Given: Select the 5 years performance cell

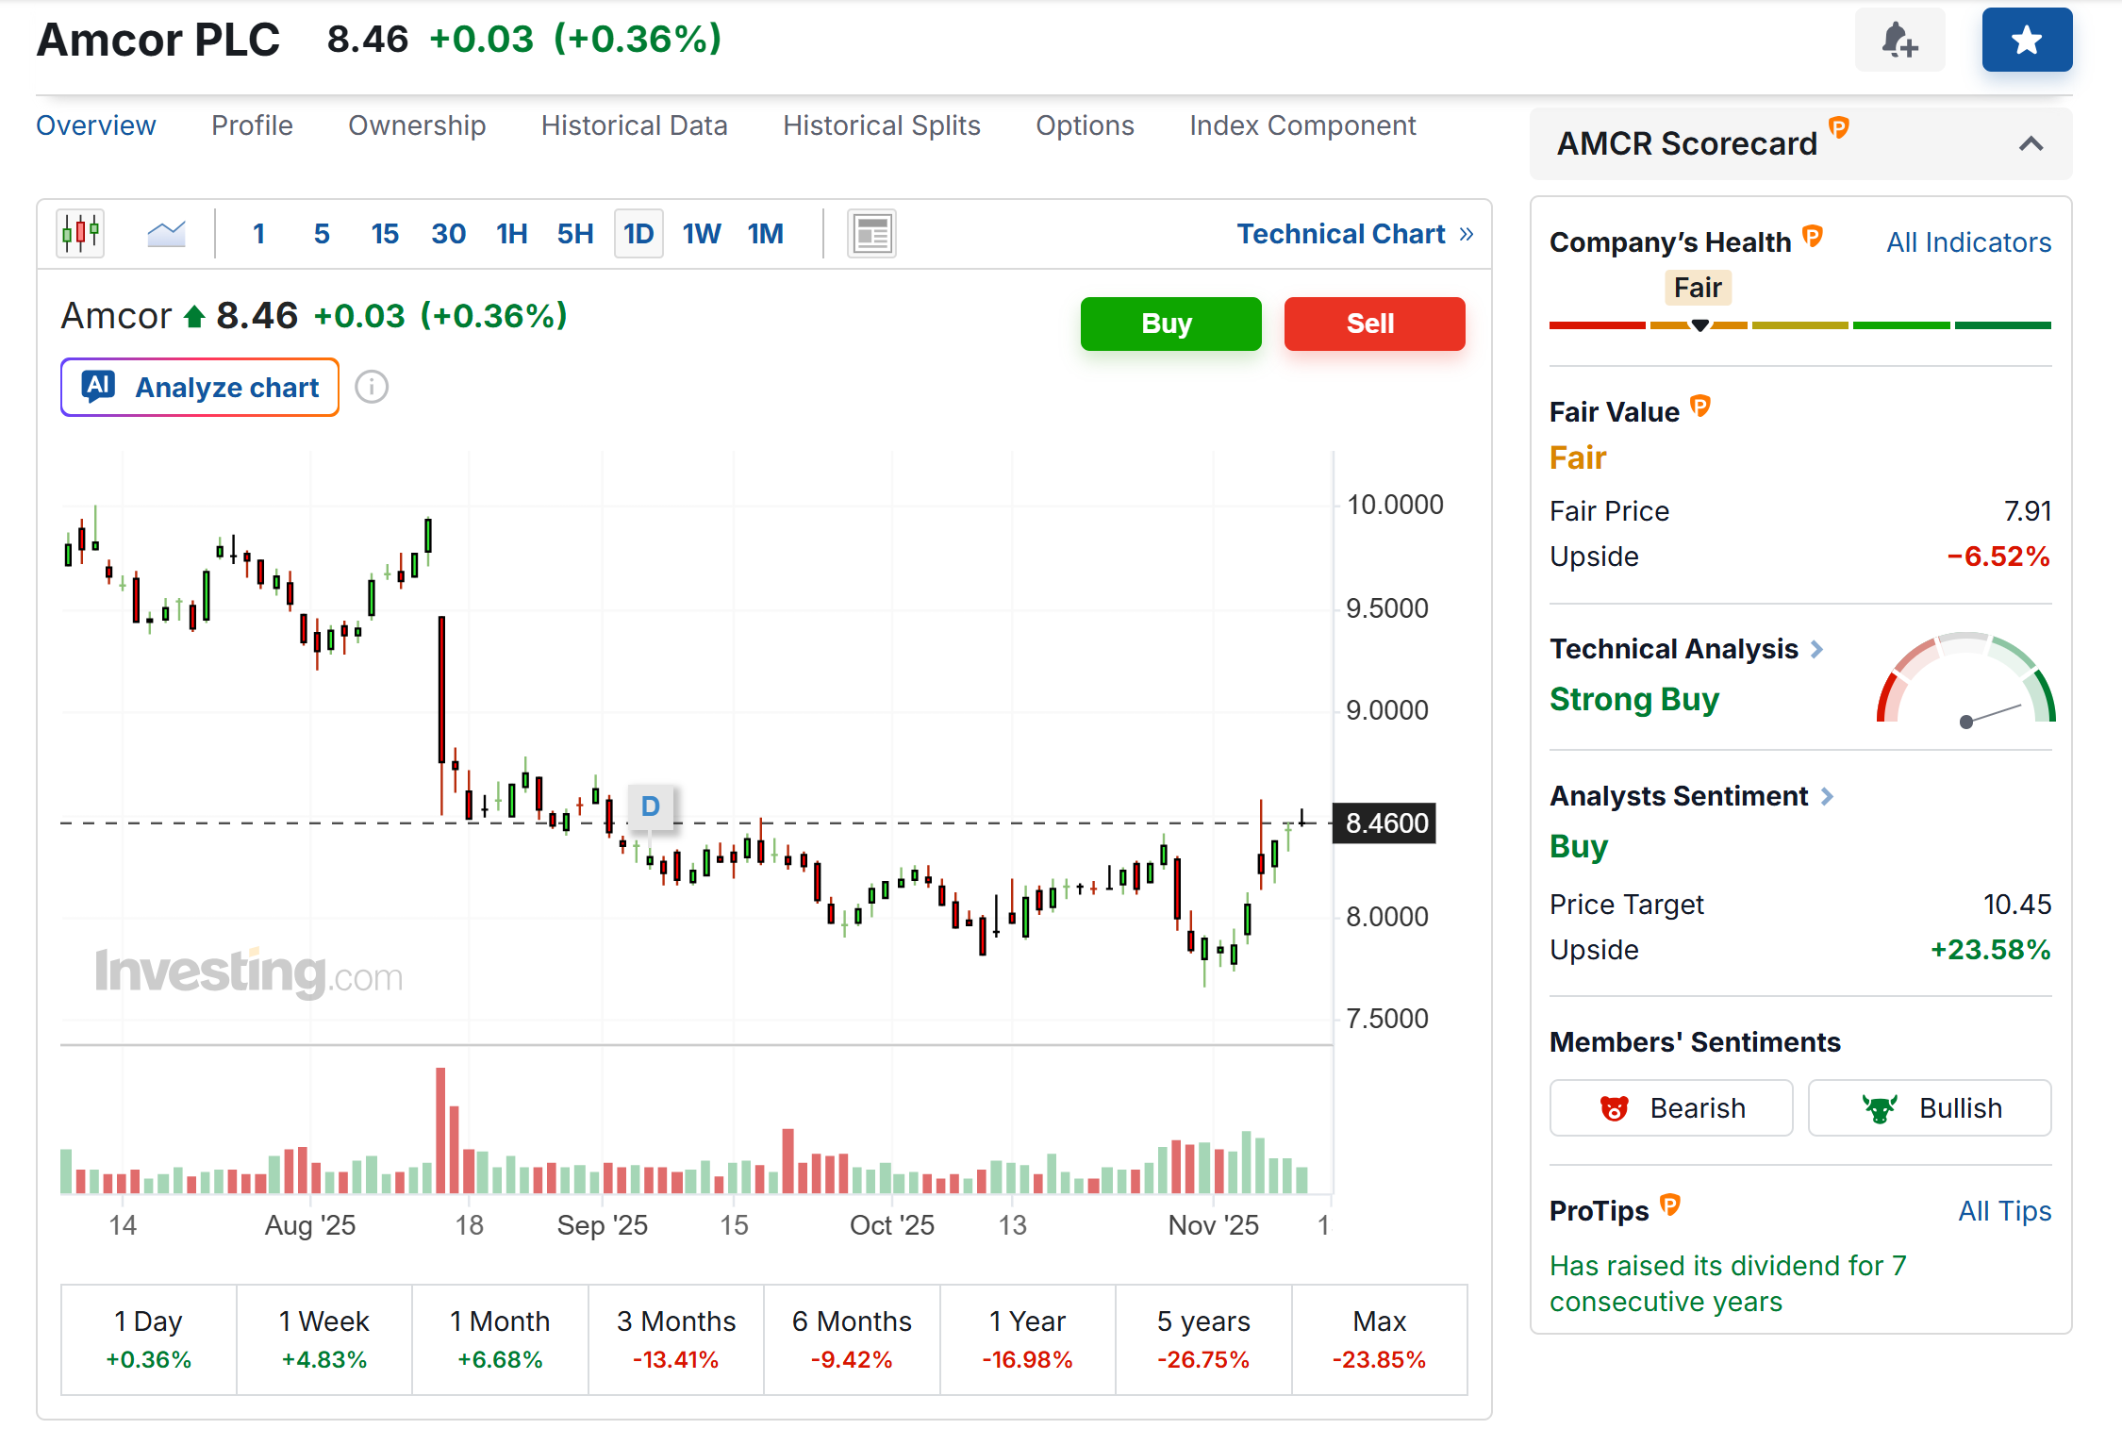Looking at the screenshot, I should click(1203, 1339).
